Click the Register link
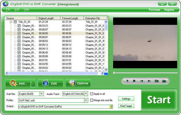The height and width of the screenshot is (115, 181). tap(169, 10)
